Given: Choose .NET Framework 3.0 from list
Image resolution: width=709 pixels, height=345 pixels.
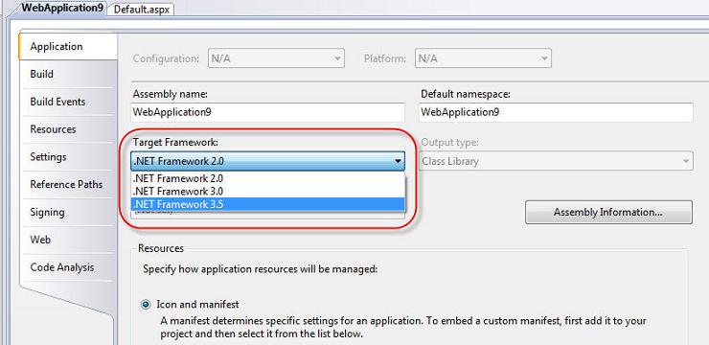Looking at the screenshot, I should tap(267, 192).
